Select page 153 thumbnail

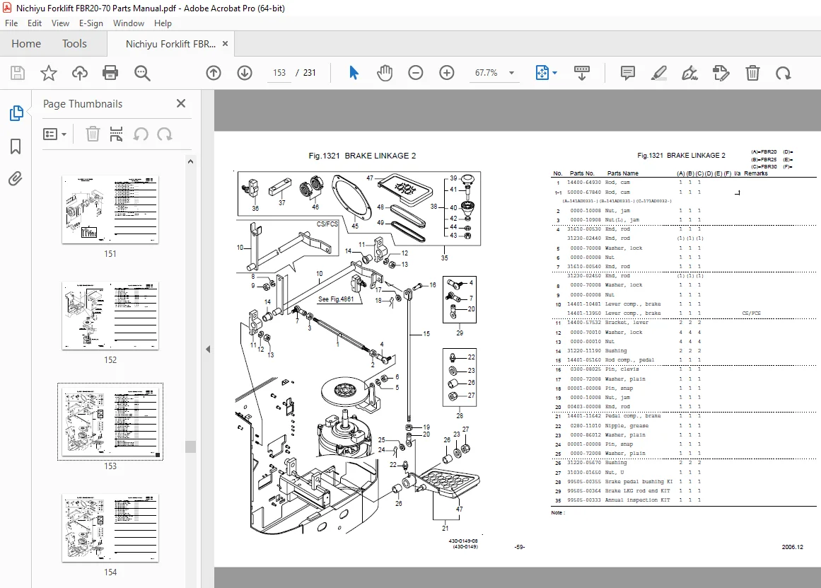coord(110,421)
